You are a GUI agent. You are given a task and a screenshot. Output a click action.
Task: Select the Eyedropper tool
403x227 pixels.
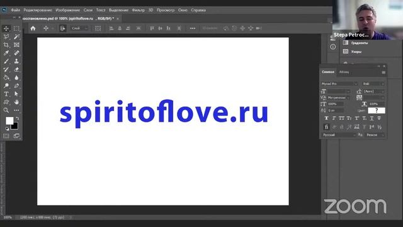click(x=6, y=53)
